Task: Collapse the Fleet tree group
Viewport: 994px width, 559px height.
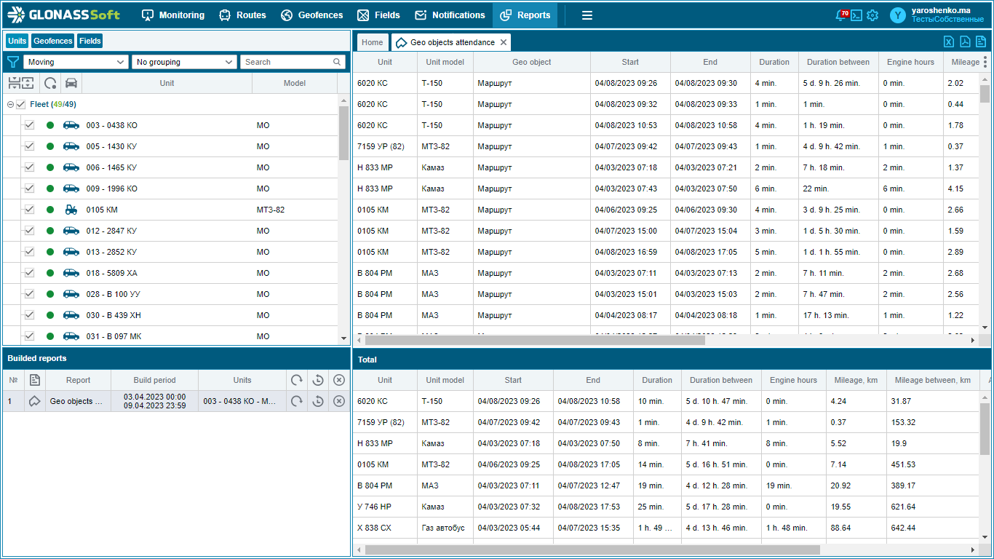Action: (10, 104)
